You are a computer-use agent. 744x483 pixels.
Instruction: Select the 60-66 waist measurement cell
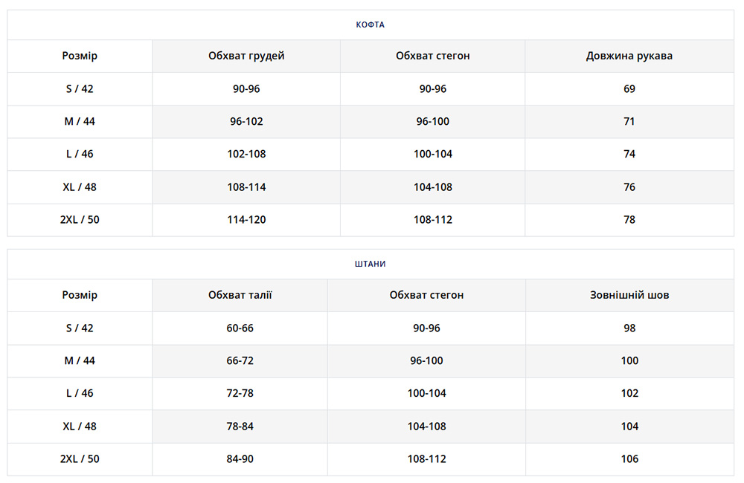(240, 328)
